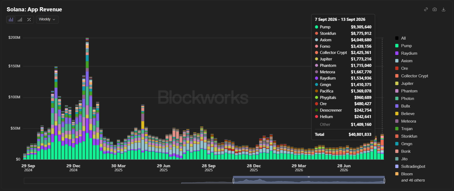Toggle Stonkfun series in legend
454x191 pixels.
tap(406, 136)
